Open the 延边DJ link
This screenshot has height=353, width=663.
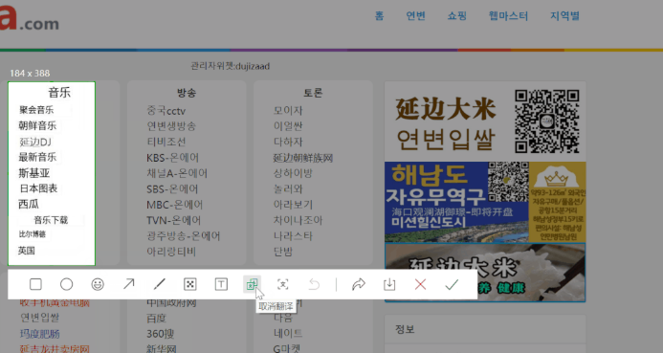point(35,142)
